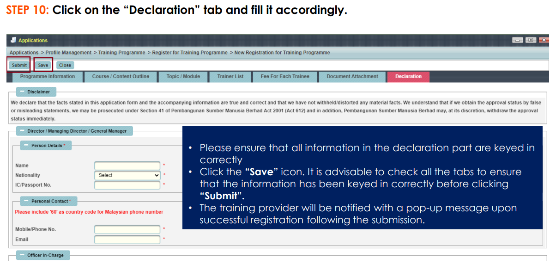Click the Submit button
This screenshot has width=556, height=264.
[19, 65]
